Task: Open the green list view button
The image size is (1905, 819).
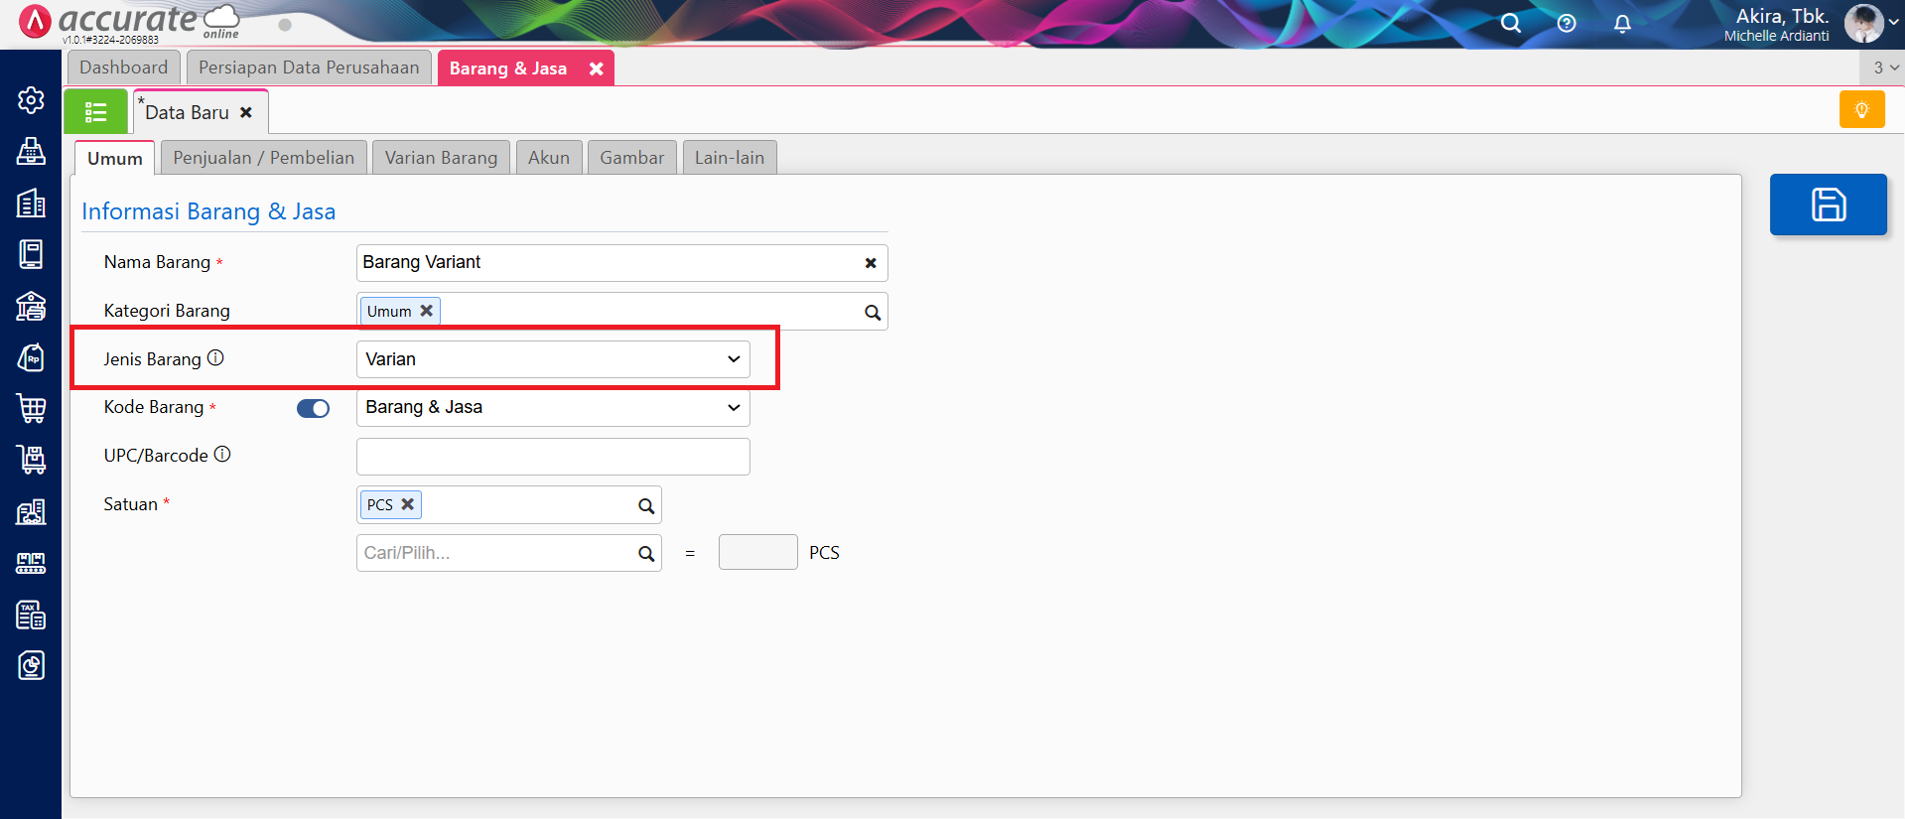Action: (x=95, y=112)
